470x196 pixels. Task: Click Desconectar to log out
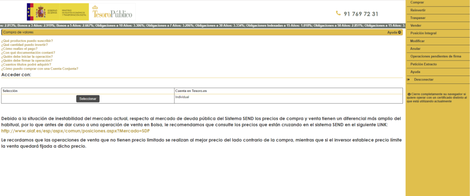424,80
